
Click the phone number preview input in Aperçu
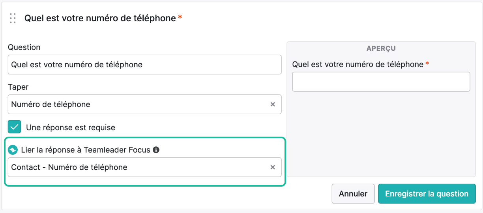click(x=381, y=81)
